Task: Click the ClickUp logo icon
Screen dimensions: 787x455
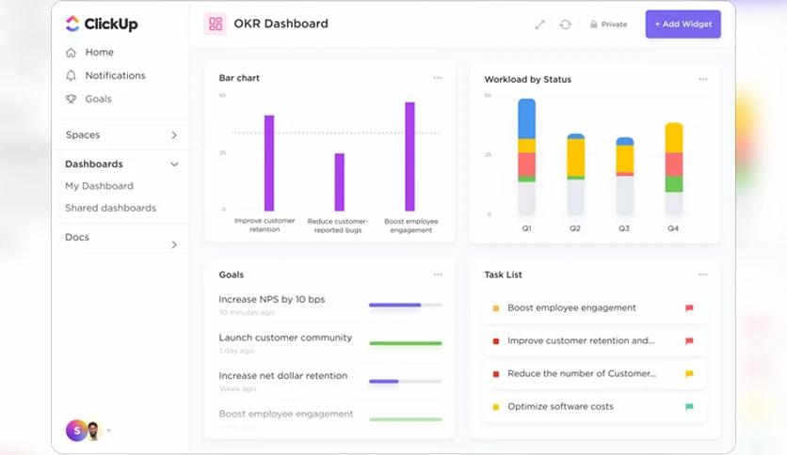Action: tap(72, 24)
